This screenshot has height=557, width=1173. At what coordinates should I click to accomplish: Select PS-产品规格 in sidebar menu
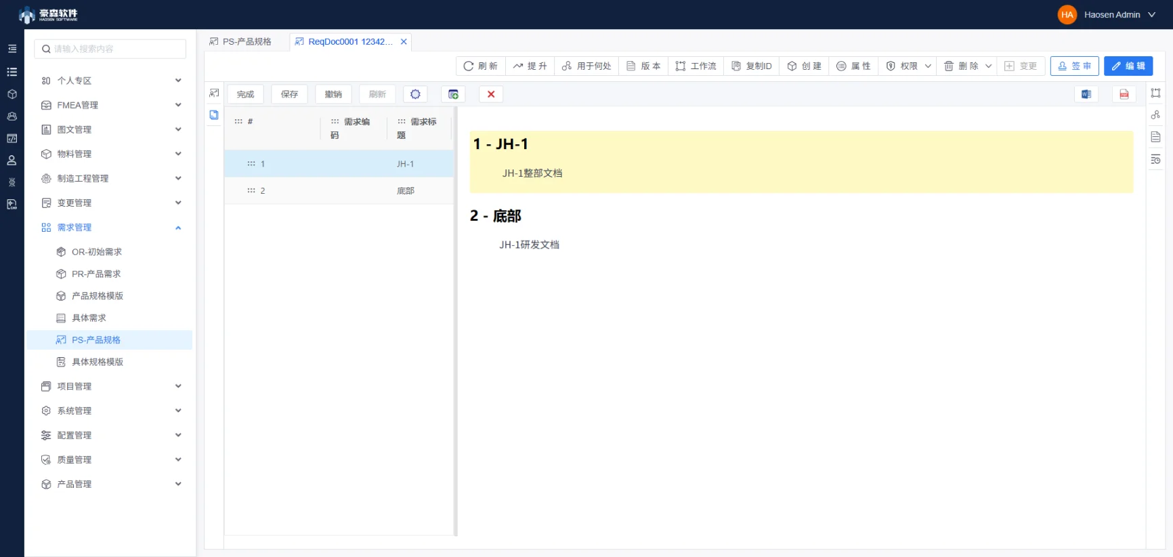point(110,340)
